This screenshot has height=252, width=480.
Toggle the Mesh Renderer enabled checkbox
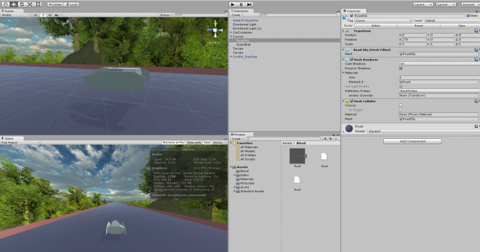[352, 60]
